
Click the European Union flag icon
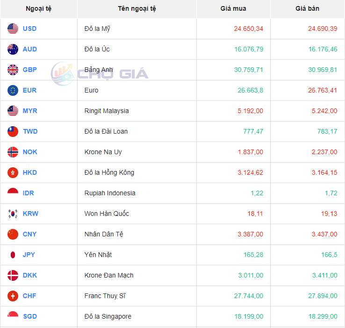pos(13,90)
